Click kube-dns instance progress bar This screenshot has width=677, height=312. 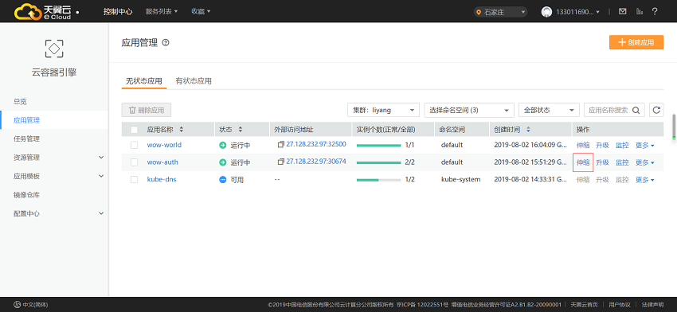tap(378, 180)
